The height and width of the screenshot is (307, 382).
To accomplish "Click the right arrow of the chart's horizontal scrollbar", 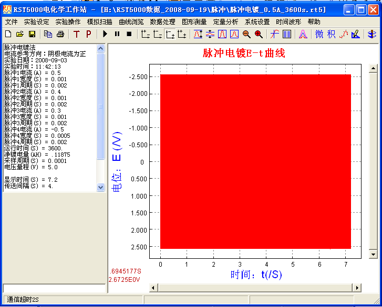I will click(x=357, y=288).
